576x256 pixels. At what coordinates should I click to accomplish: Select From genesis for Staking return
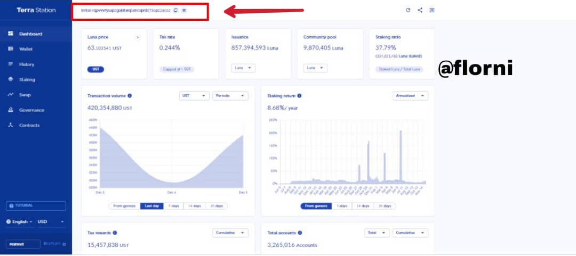pyautogui.click(x=316, y=206)
